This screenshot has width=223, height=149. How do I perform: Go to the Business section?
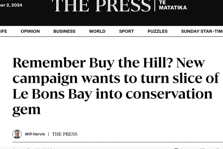pos(64,31)
